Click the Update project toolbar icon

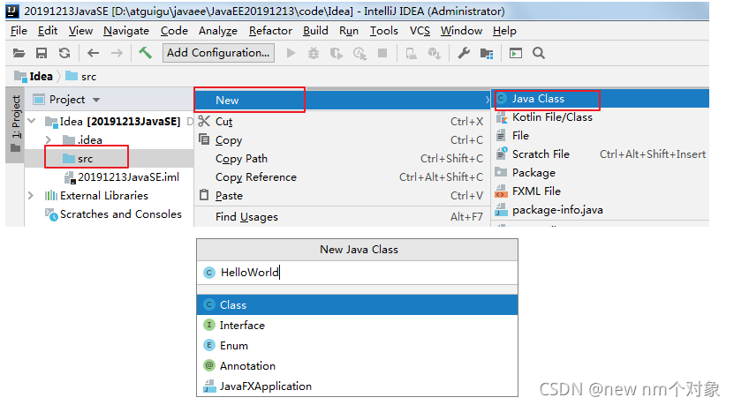click(435, 54)
